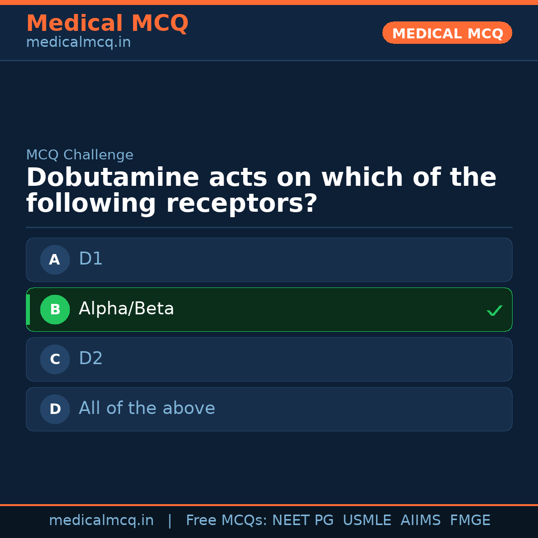The image size is (538, 538).
Task: Click the letter D option badge
Action: click(55, 409)
